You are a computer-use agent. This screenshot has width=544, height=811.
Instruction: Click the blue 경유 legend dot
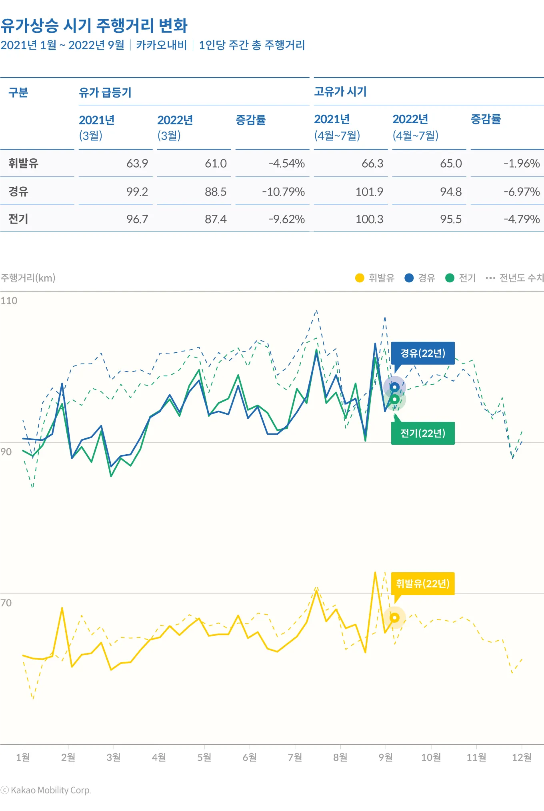(x=409, y=278)
